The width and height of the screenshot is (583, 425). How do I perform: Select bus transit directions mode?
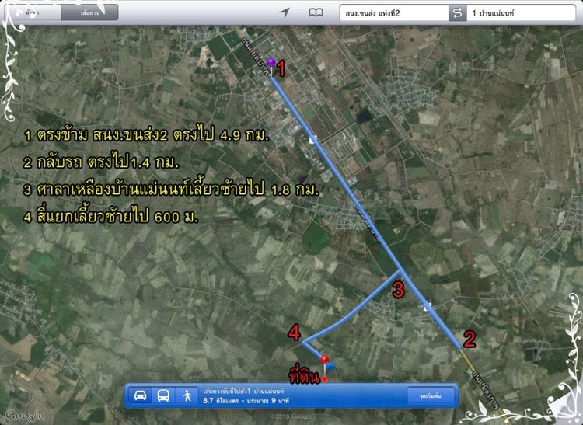click(x=163, y=395)
